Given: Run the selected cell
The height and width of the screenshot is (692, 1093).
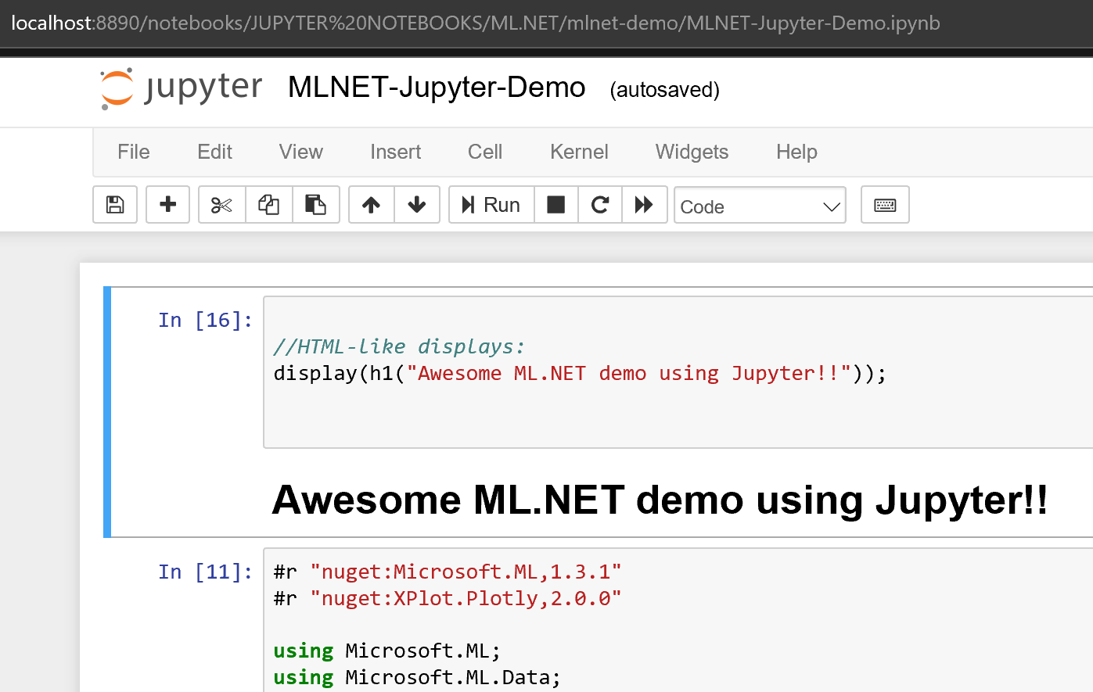Looking at the screenshot, I should [x=491, y=205].
